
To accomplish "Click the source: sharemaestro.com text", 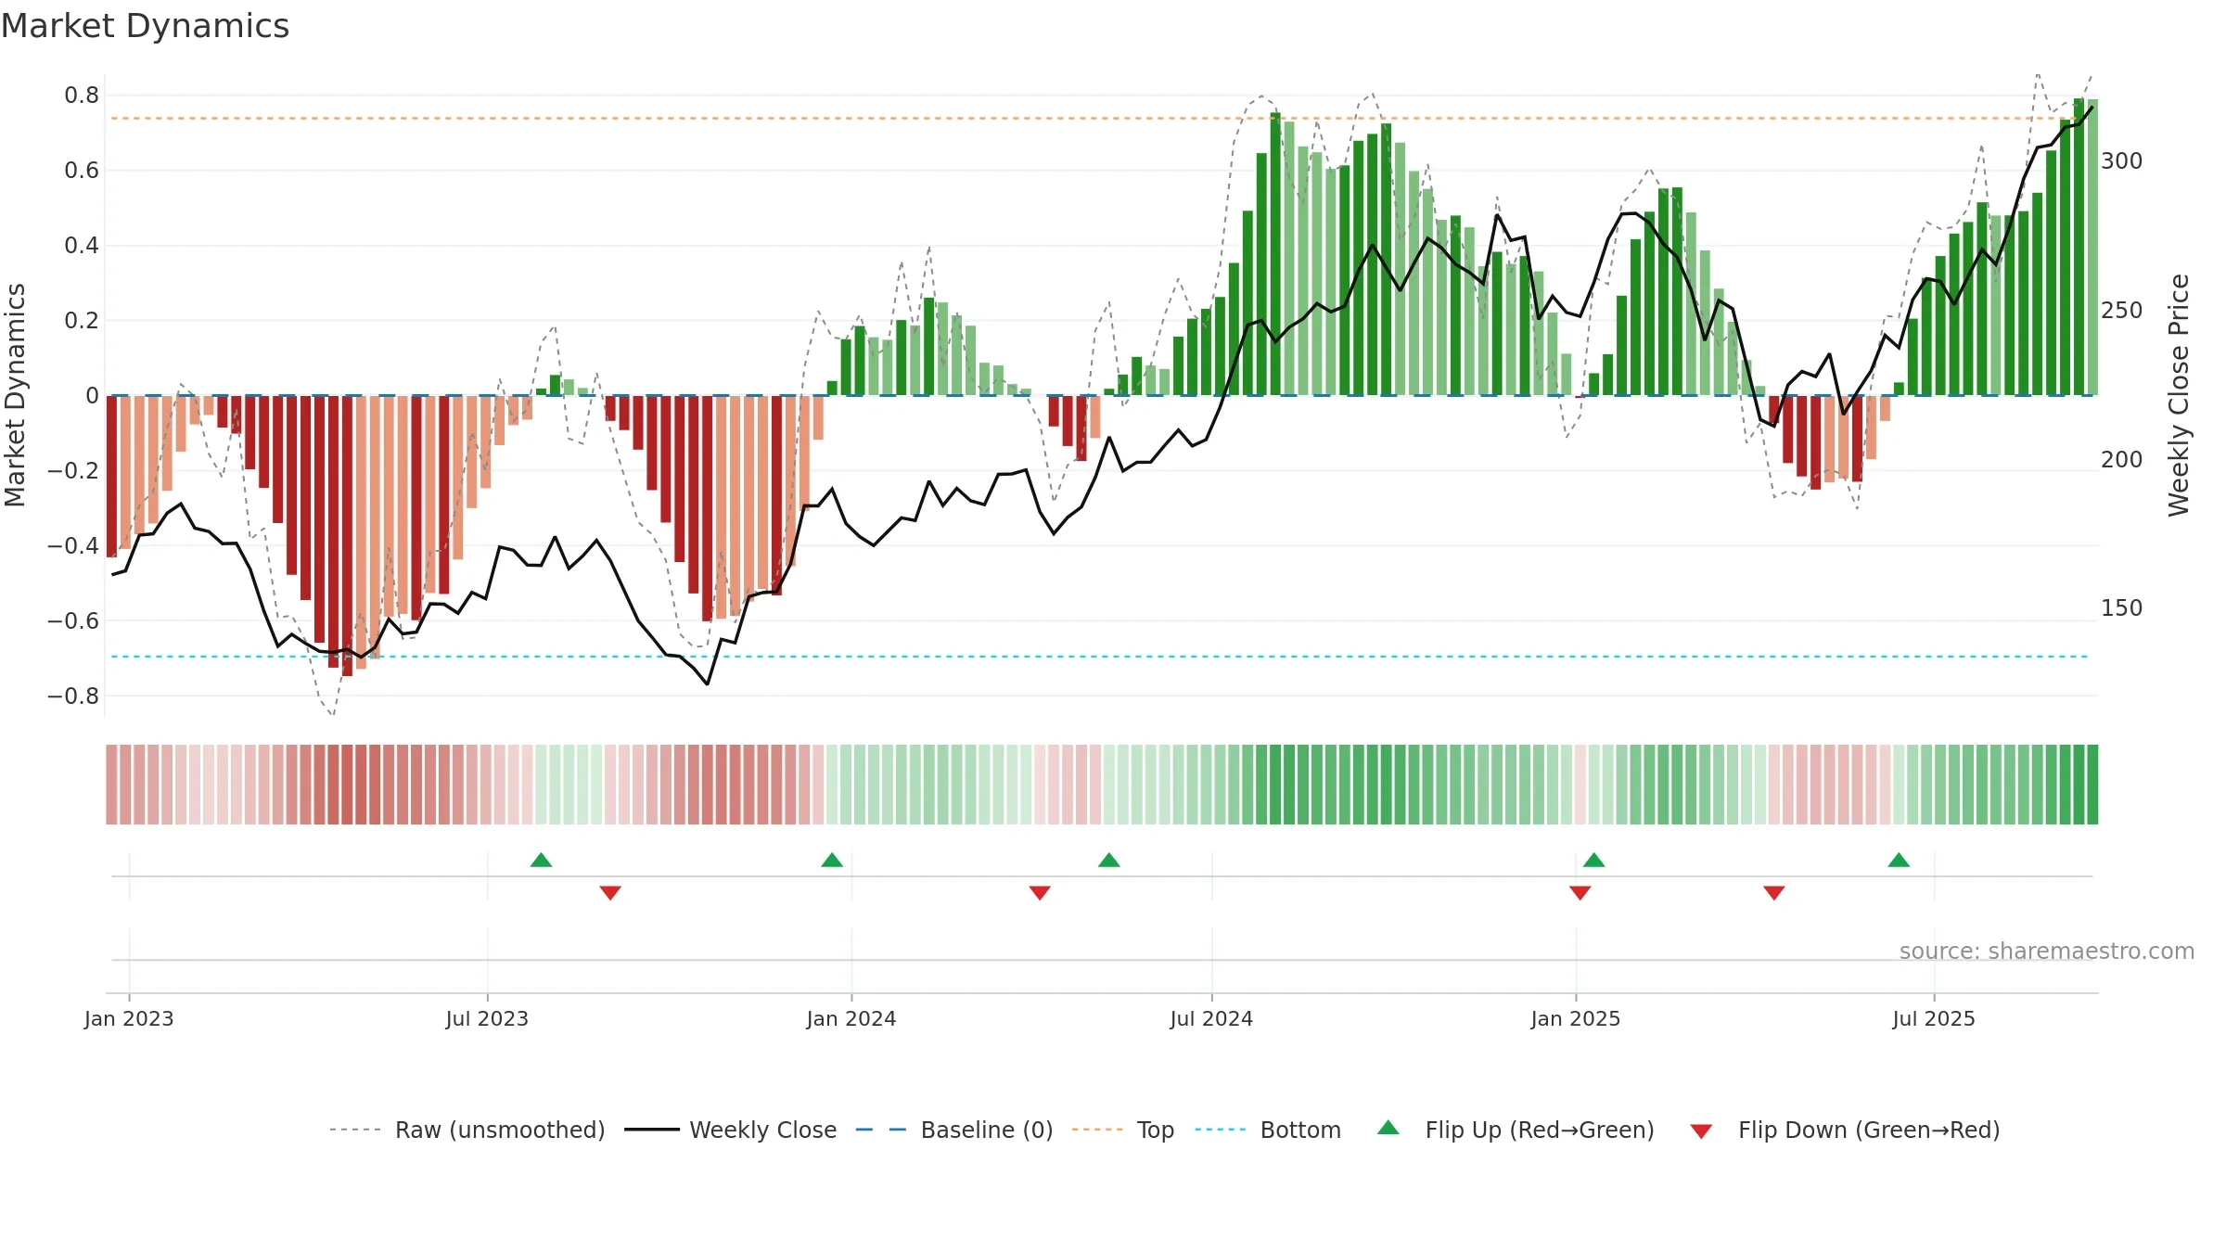I will tap(2047, 951).
